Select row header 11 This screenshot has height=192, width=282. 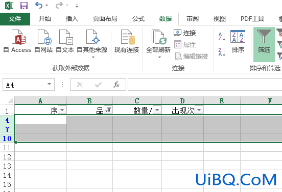7,148
